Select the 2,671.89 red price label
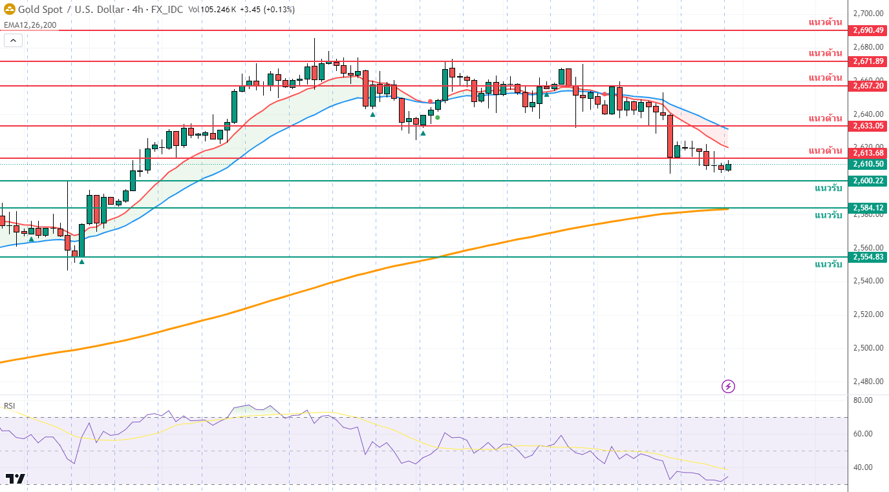Image resolution: width=889 pixels, height=492 pixels. click(868, 61)
